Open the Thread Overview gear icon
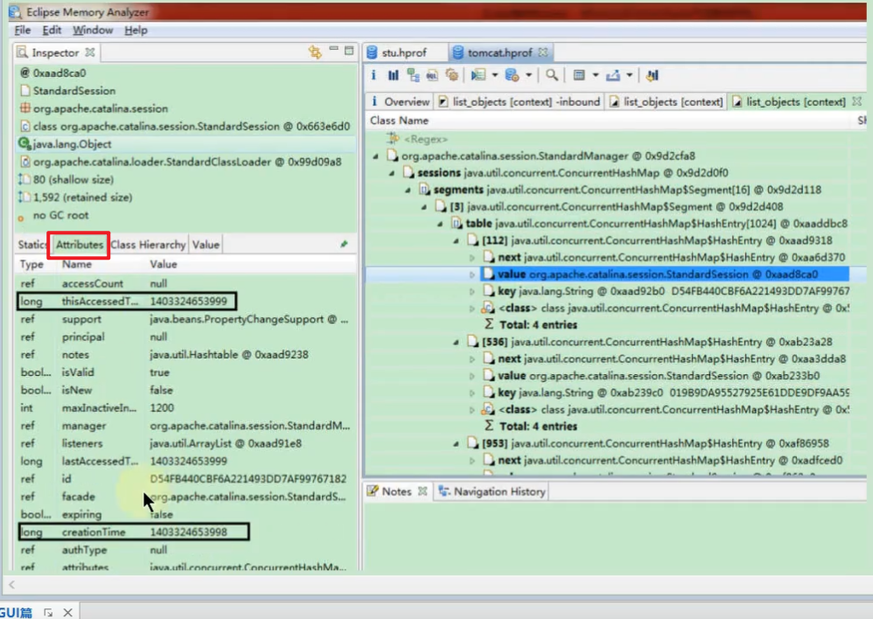The width and height of the screenshot is (873, 619). 451,75
